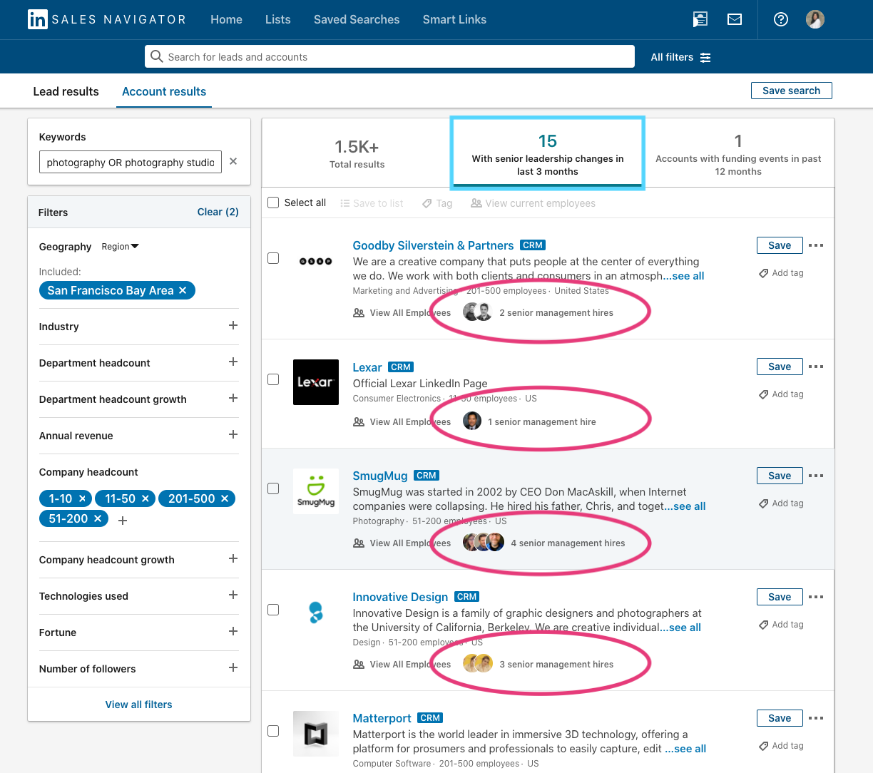Switch to Account results tab
The image size is (873, 773).
point(164,91)
